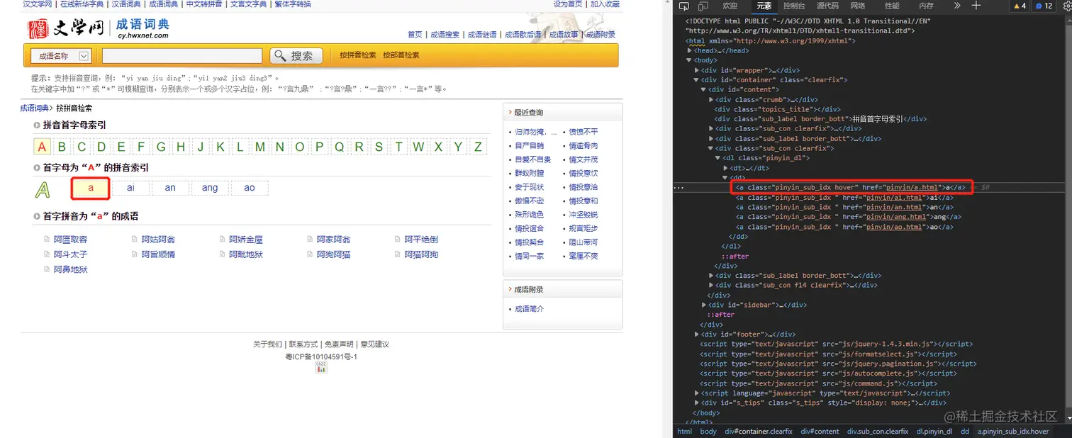Open idiom 阿匼取容
Viewport: 1072px width, 438px height.
point(70,240)
